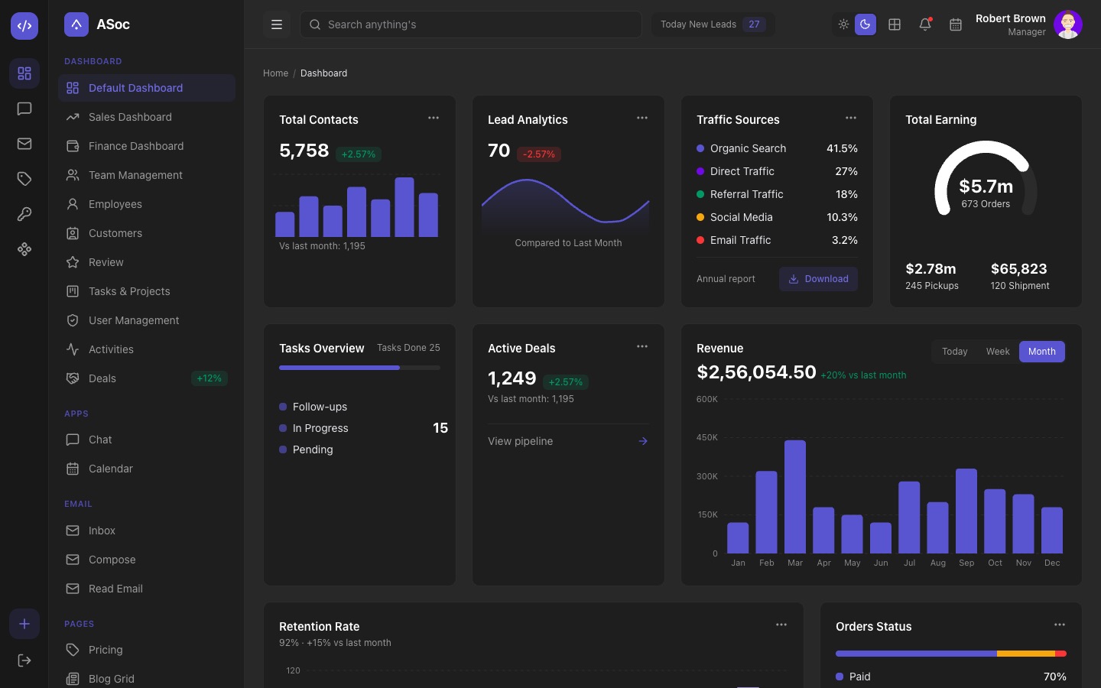Open notifications bell icon
The image size is (1101, 688).
coord(925,24)
